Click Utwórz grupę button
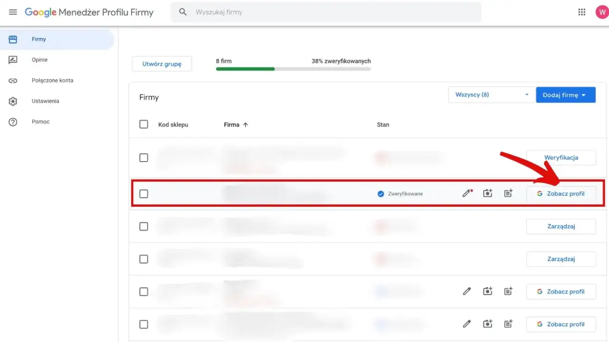 click(x=162, y=64)
